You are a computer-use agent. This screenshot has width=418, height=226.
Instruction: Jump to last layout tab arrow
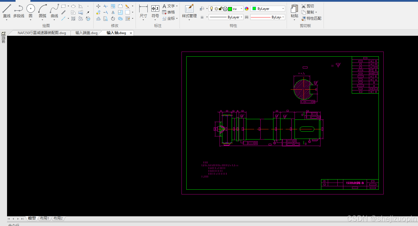click(22, 219)
